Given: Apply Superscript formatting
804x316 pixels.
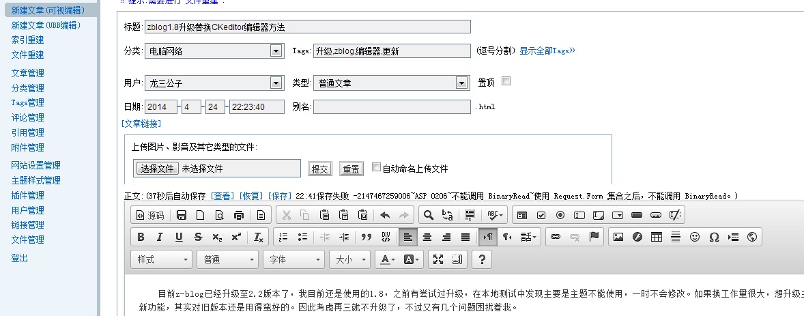Looking at the screenshot, I should coord(236,237).
